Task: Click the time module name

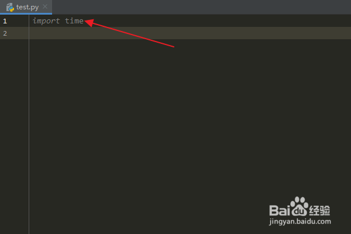Action: 74,21
